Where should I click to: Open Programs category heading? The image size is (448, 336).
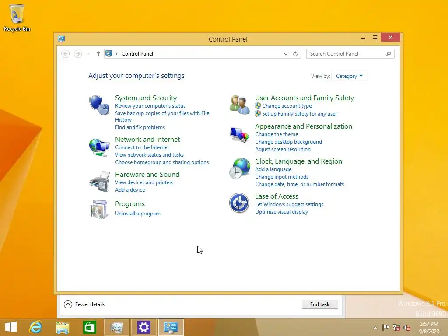tap(129, 204)
